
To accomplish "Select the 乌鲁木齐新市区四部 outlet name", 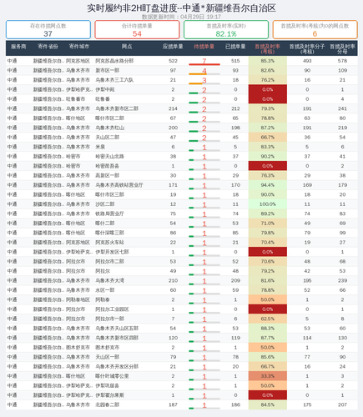I will coord(117,338).
